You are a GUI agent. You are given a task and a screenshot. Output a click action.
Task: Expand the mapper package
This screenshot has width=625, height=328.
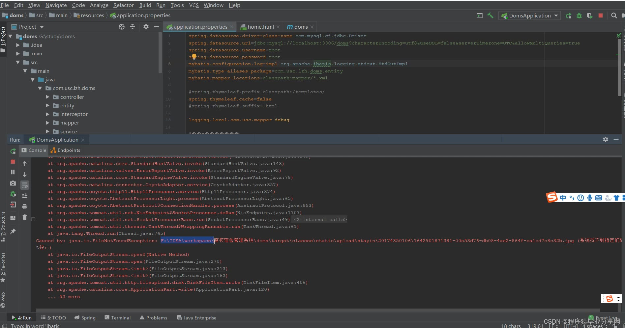(47, 123)
